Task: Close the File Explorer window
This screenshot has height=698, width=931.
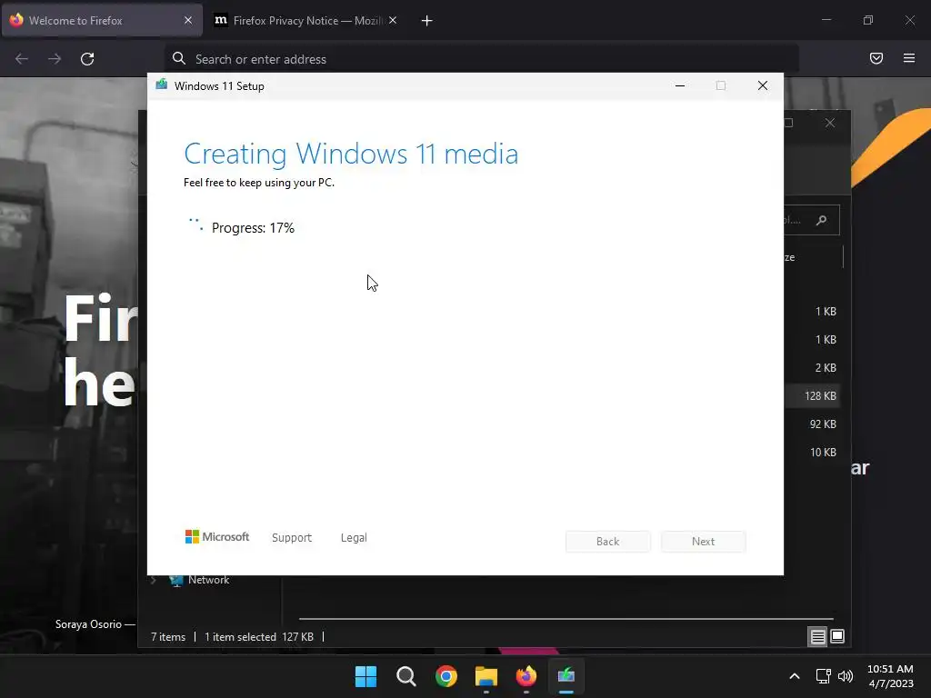Action: [830, 123]
